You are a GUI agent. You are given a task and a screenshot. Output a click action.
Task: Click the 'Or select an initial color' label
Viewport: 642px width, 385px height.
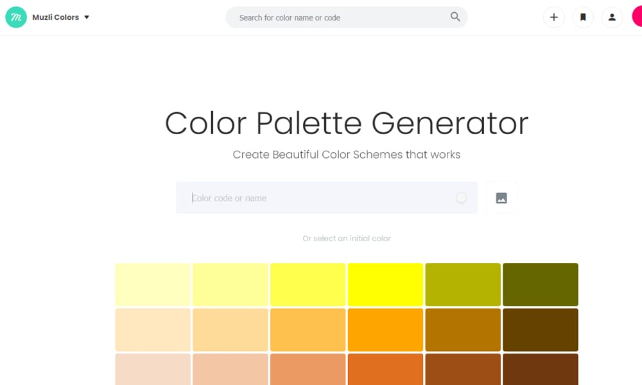click(x=347, y=238)
